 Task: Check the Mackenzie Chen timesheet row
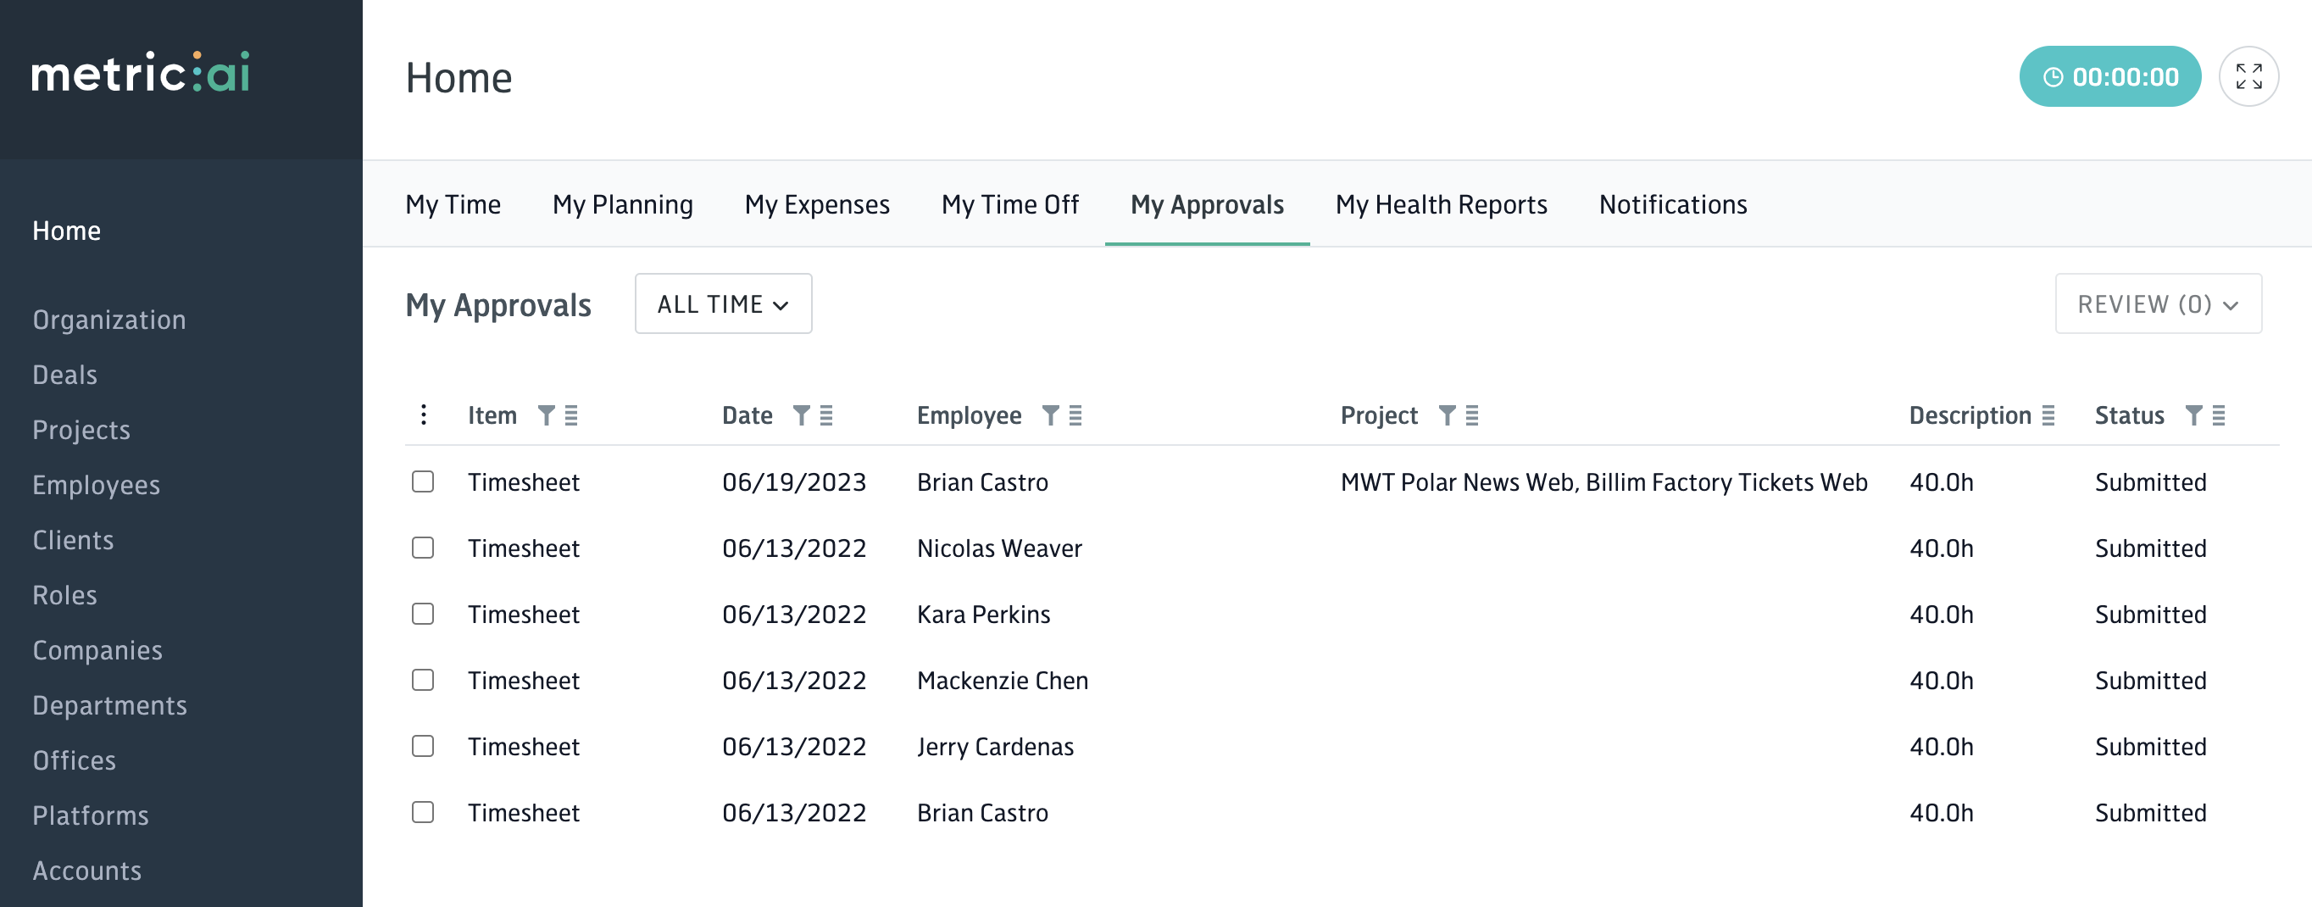pos(423,681)
